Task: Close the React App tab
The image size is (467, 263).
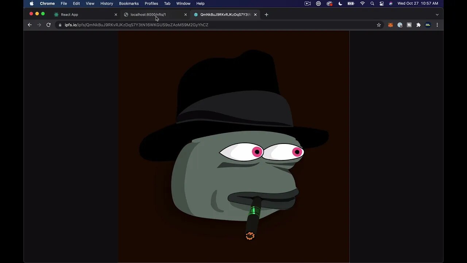Action: tap(116, 15)
